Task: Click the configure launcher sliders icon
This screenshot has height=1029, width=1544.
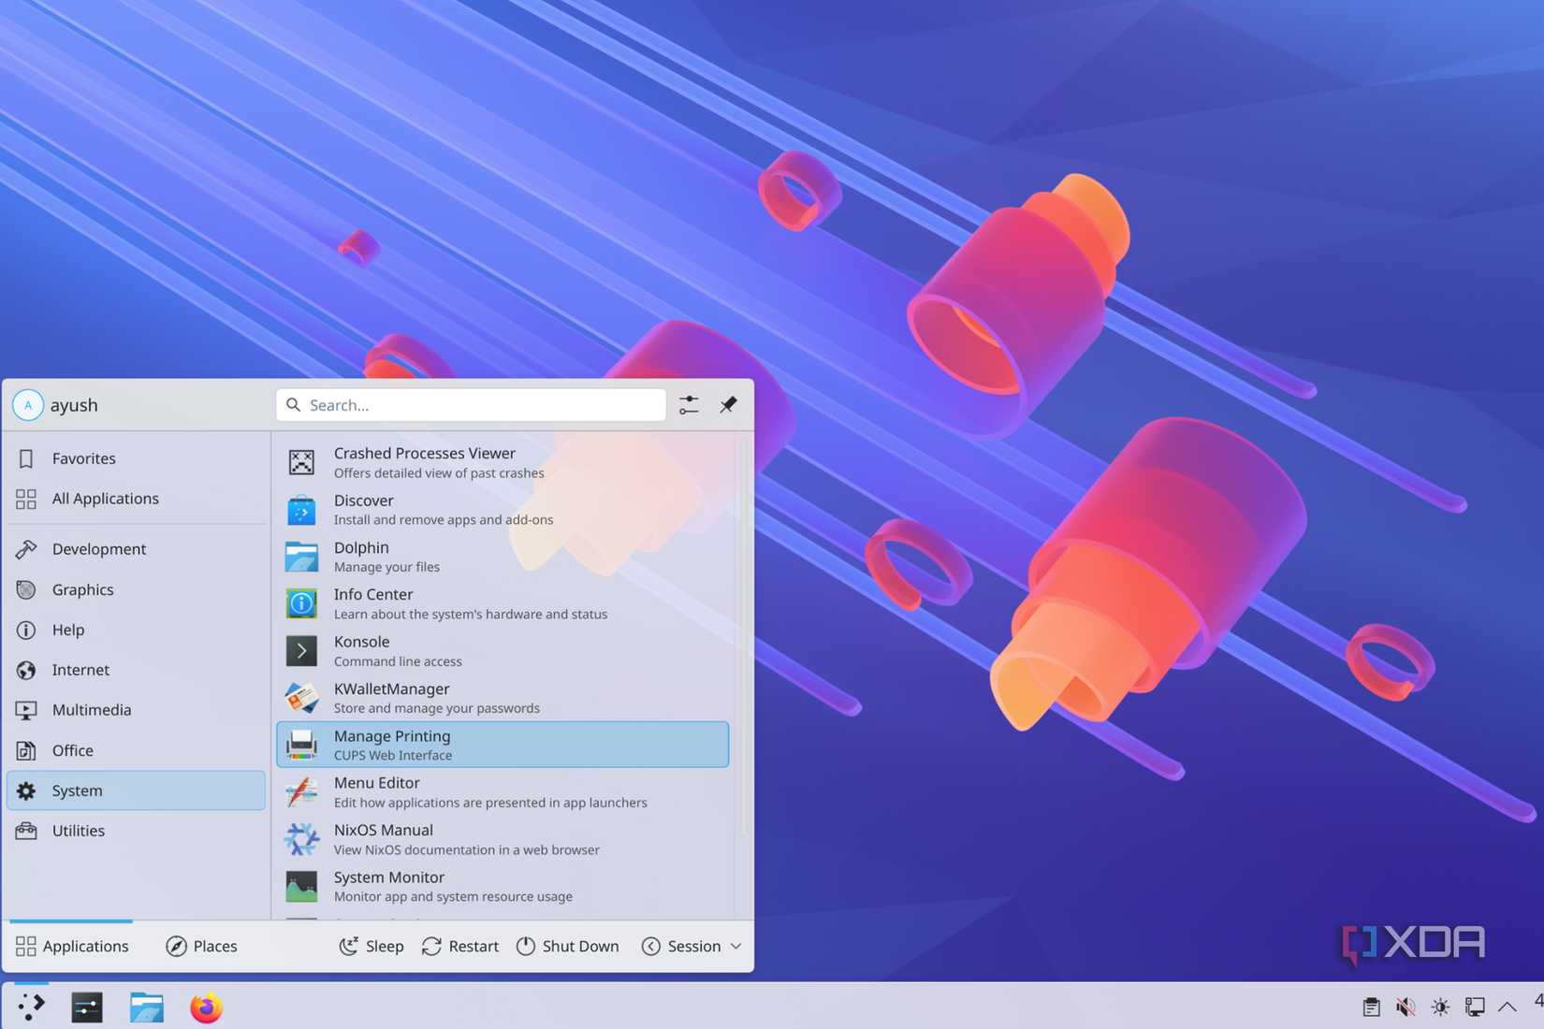Action: point(689,405)
